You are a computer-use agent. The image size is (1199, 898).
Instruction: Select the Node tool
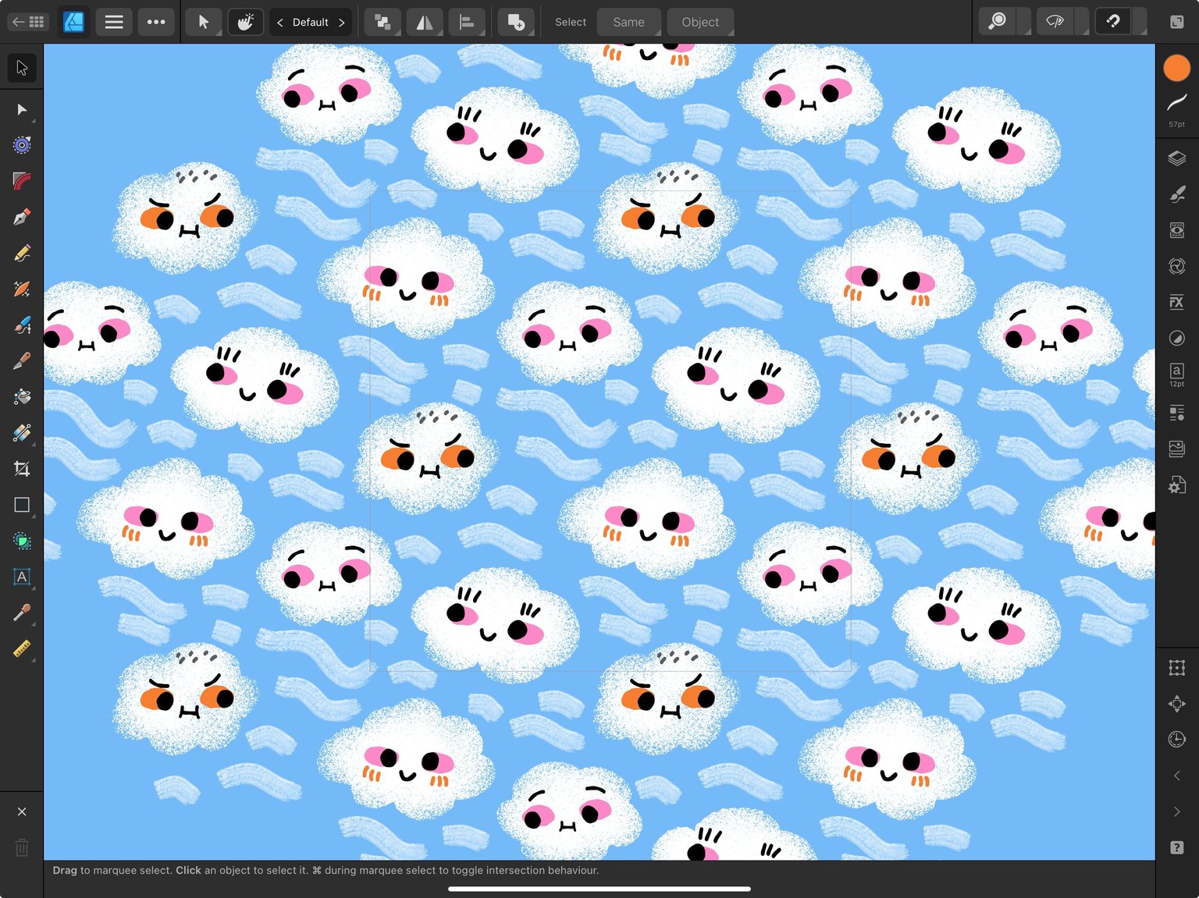(22, 109)
